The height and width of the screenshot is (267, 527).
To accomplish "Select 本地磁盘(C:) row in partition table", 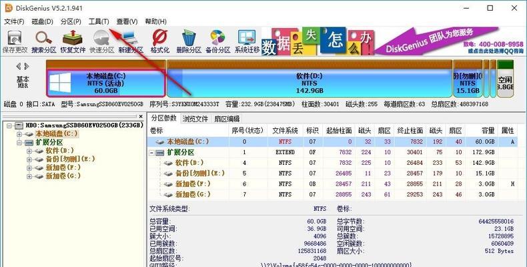I will click(332, 142).
